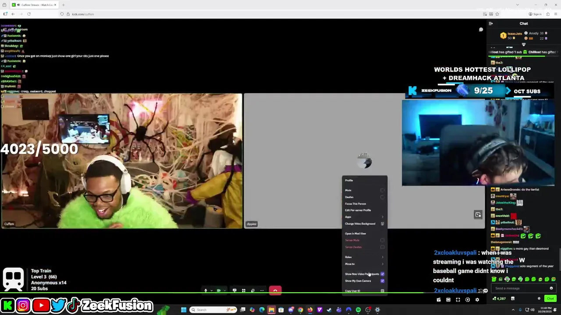Screen dimensions: 561x315
Task: Expand the chat leaderboard arrow
Action: [x=524, y=45]
